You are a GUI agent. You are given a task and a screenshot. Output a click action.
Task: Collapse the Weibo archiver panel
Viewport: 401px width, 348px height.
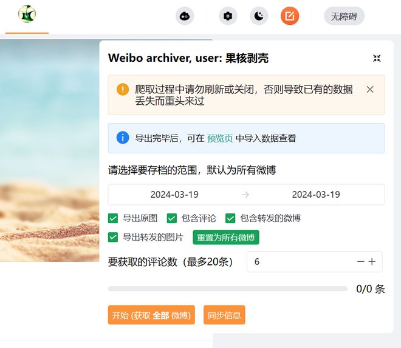(x=377, y=58)
